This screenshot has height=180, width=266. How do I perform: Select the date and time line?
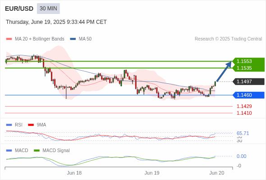(56, 22)
